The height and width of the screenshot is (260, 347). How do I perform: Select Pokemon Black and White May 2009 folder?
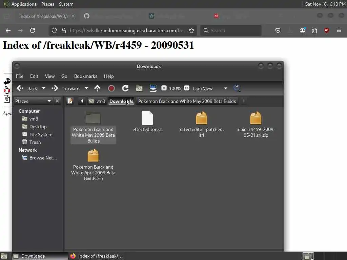coord(93,127)
